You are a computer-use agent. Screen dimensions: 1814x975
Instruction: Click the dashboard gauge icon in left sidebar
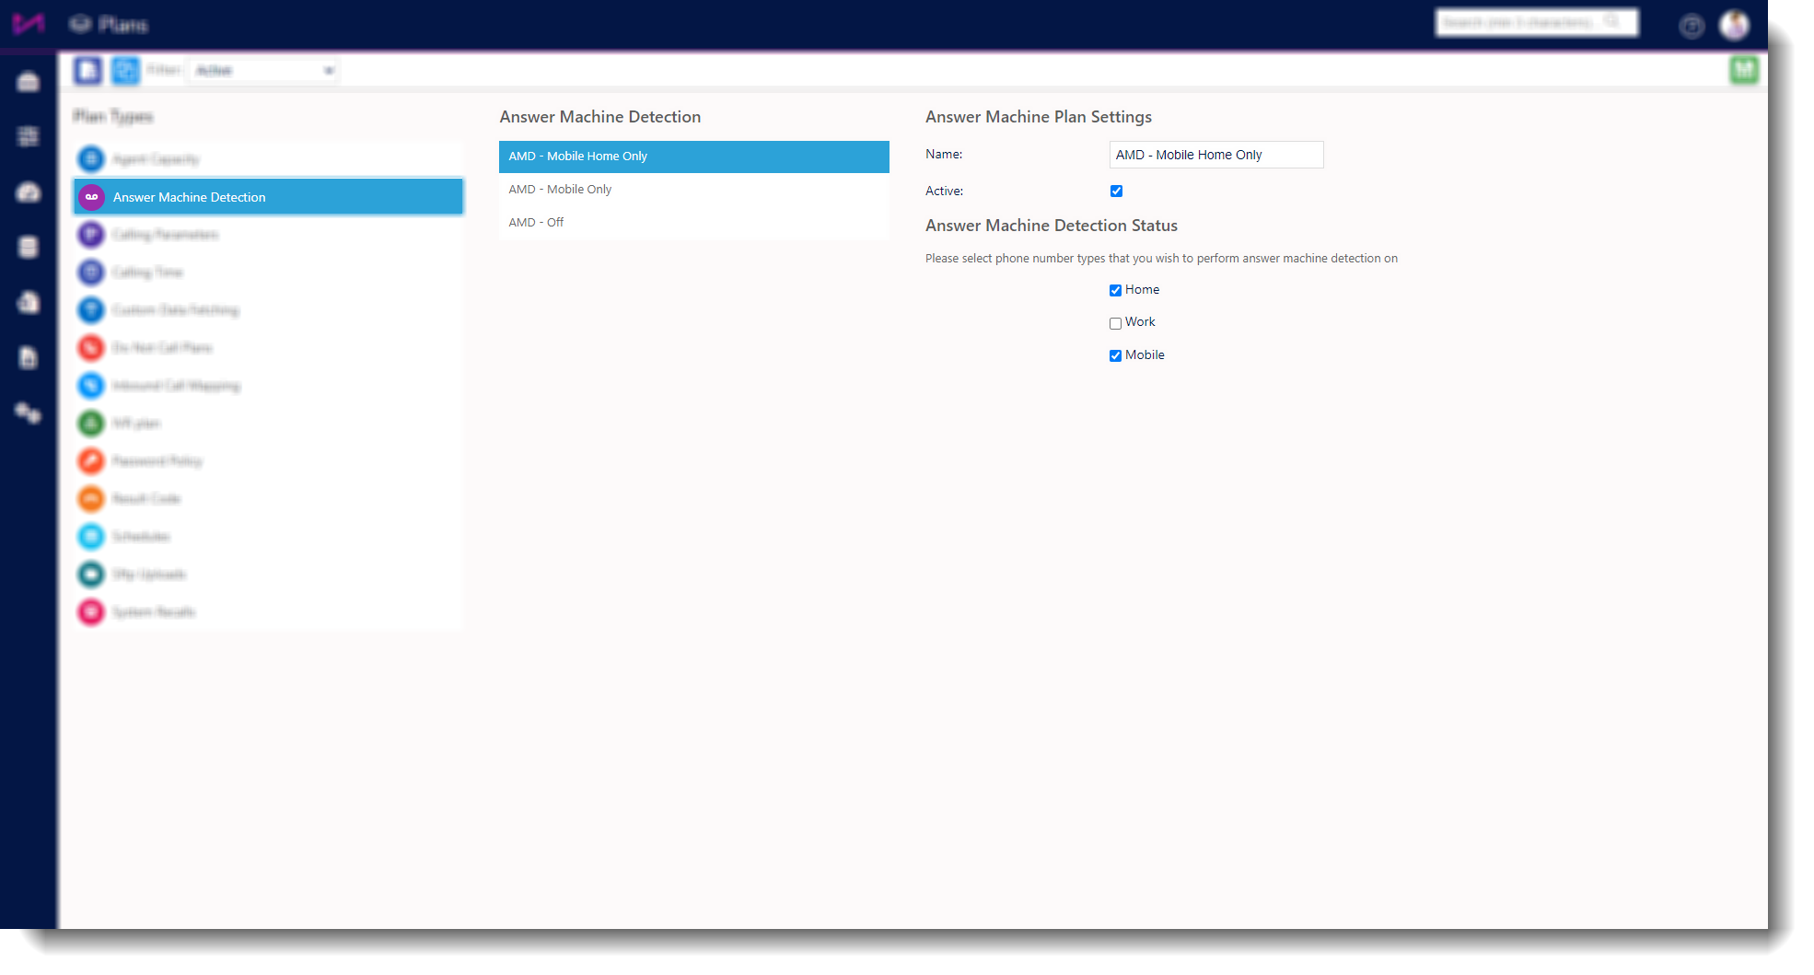point(29,192)
